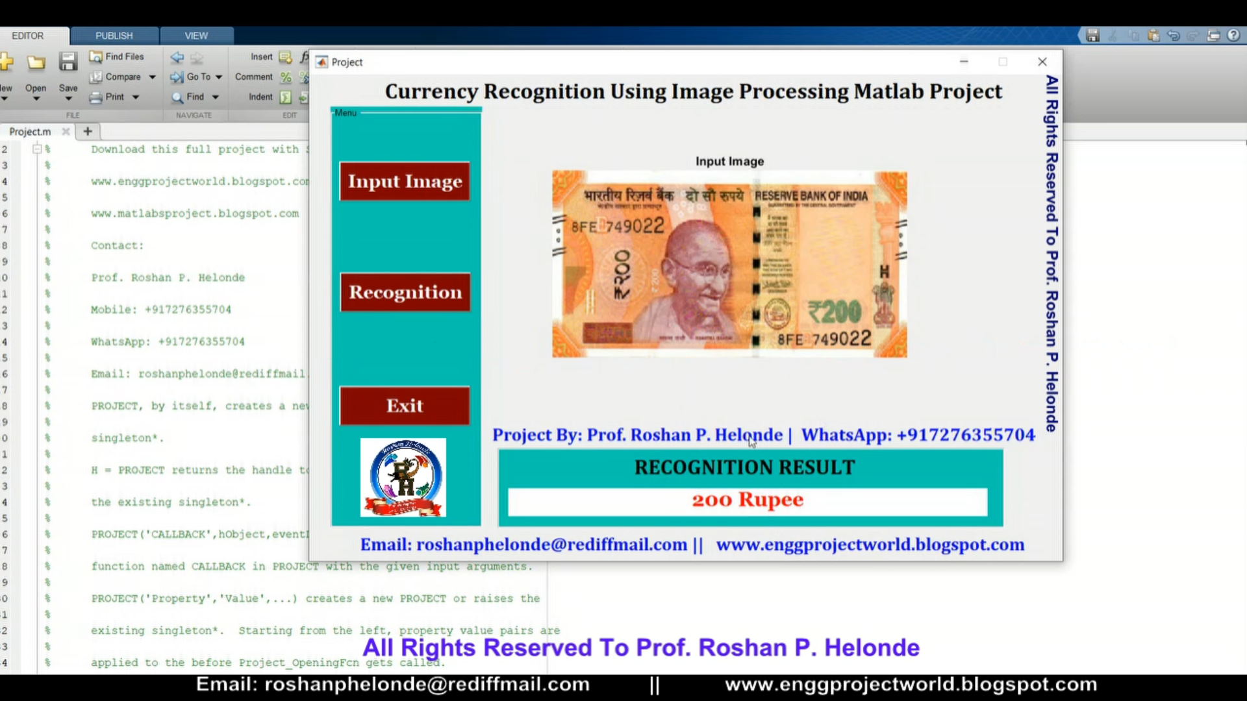Click the Input Image button

tap(405, 181)
